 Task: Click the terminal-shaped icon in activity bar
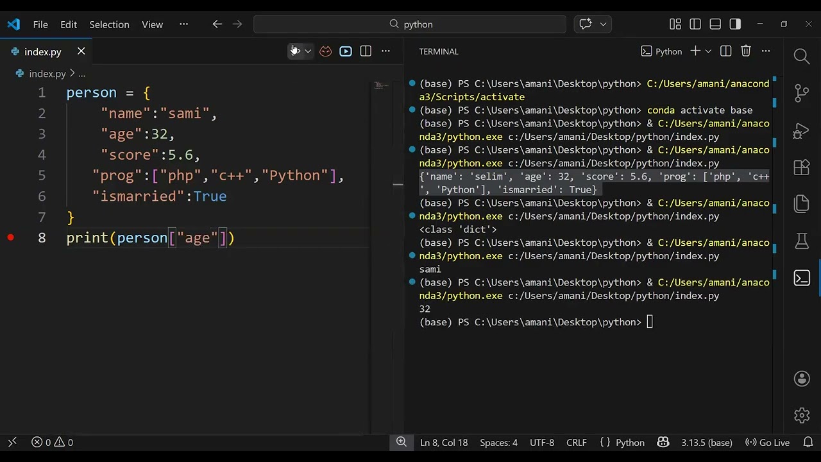pos(802,278)
